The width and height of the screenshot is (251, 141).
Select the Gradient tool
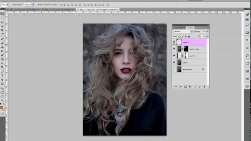[2, 59]
